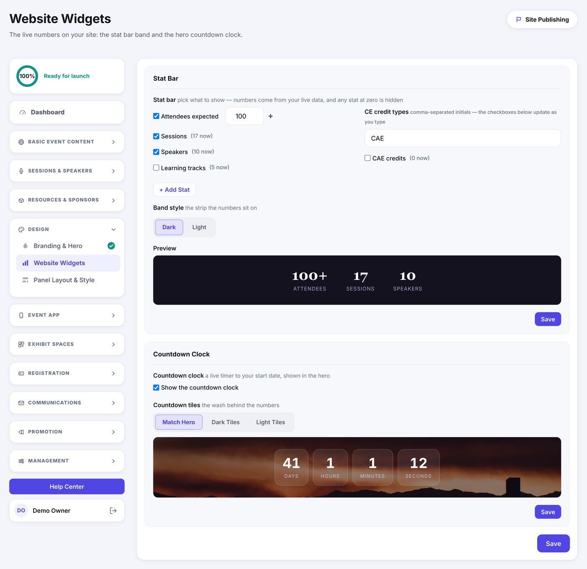Click the bottom page Save button
Image resolution: width=587 pixels, height=569 pixels.
pos(553,543)
